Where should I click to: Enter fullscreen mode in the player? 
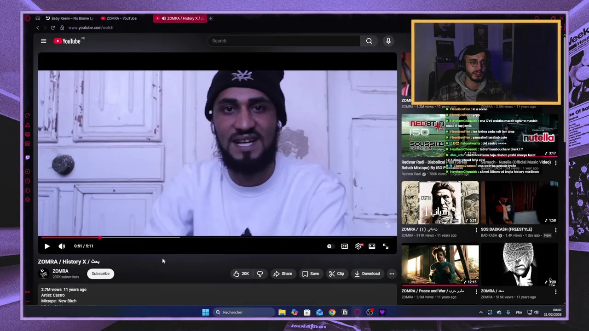386,246
